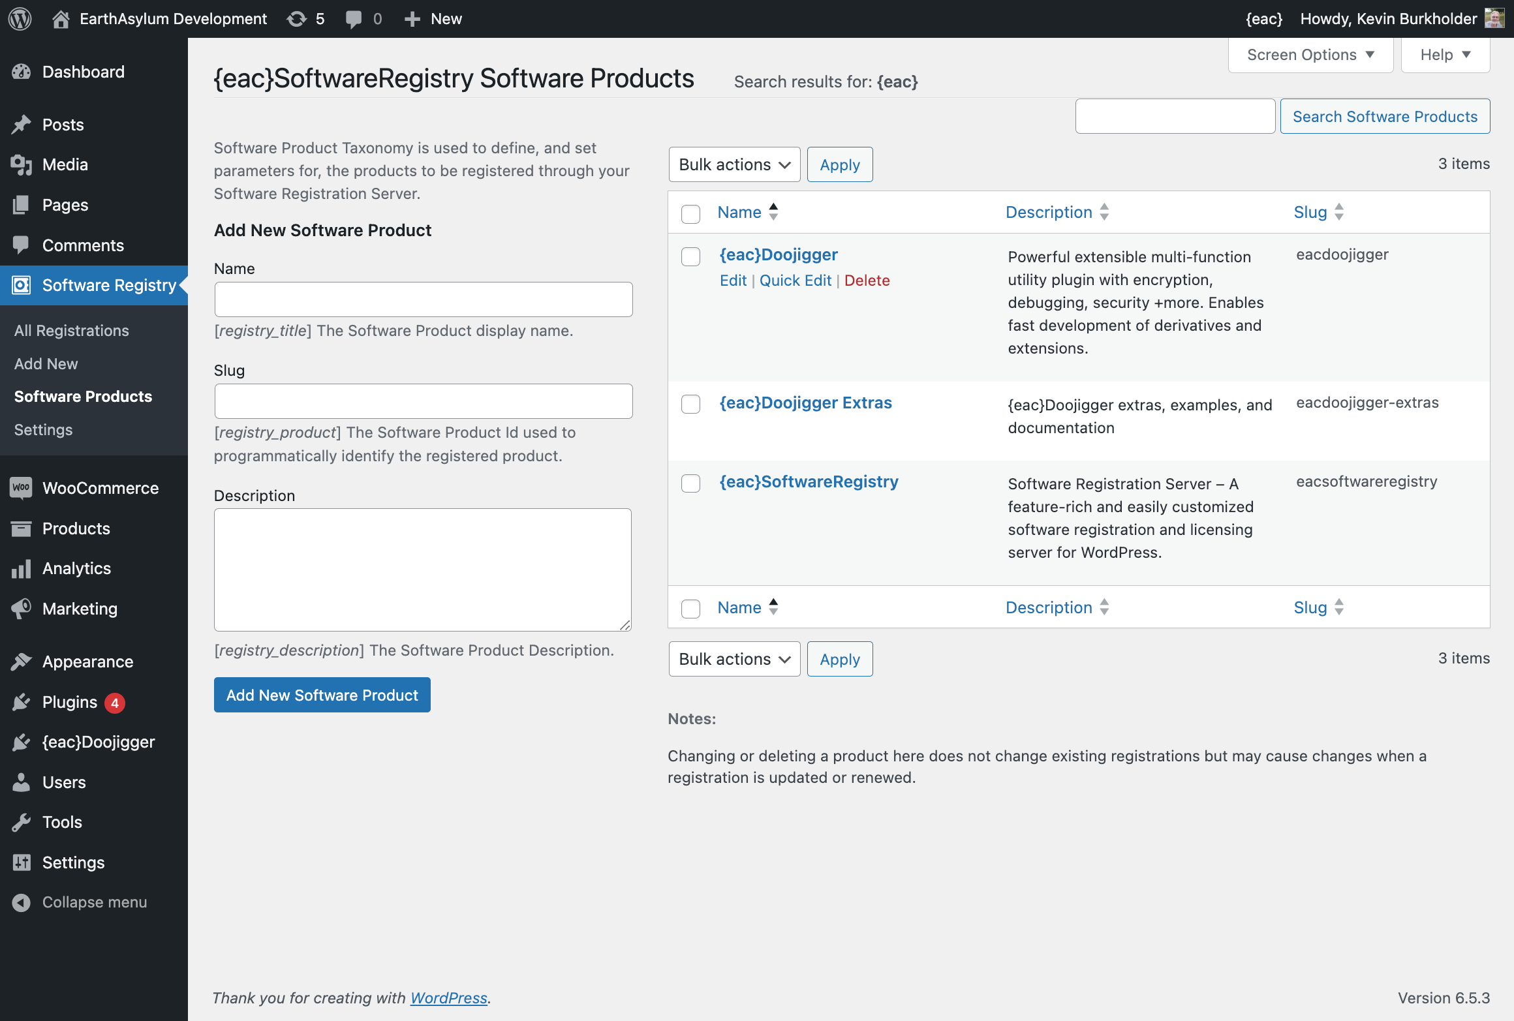Viewport: 1514px width, 1021px height.
Task: Click the Dashboard gauge icon
Action: pos(22,72)
